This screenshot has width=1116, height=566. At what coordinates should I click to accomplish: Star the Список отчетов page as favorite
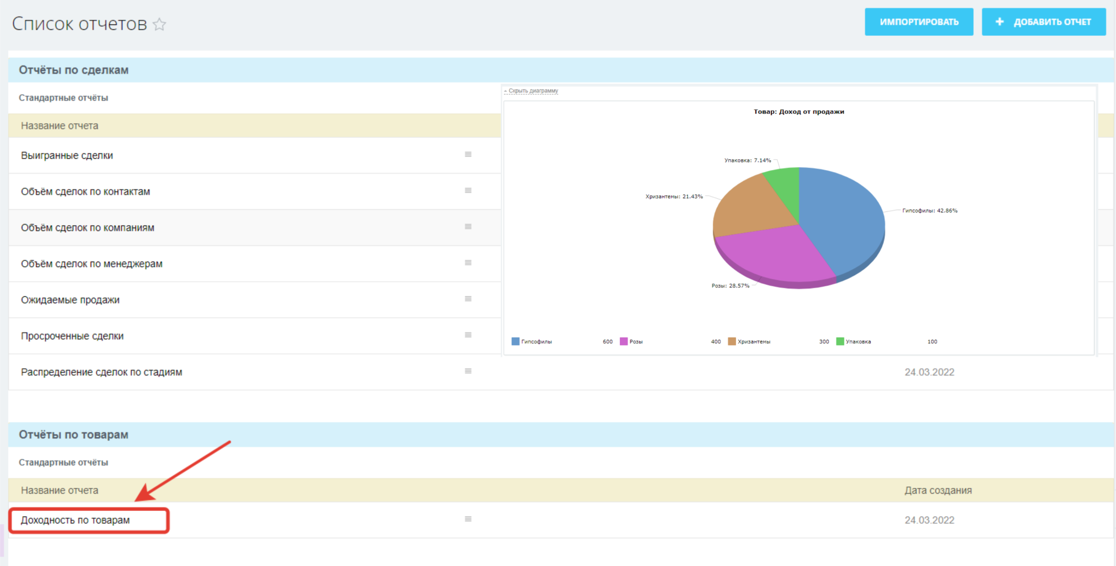pos(159,24)
